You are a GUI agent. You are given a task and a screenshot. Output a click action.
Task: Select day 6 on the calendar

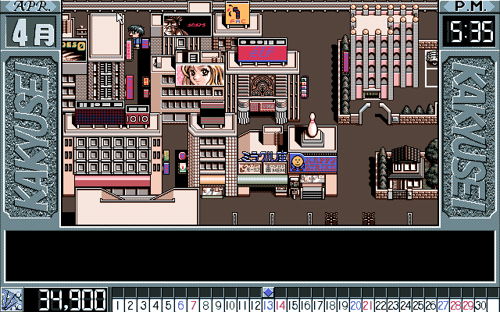pos(180,305)
